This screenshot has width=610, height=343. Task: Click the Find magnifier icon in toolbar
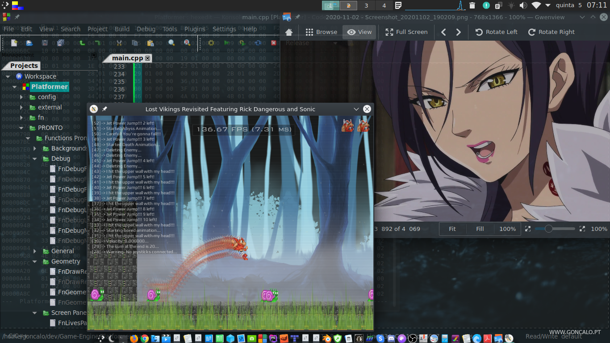[x=171, y=43]
